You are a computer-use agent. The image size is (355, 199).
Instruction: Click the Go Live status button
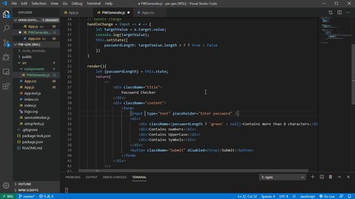327,196
